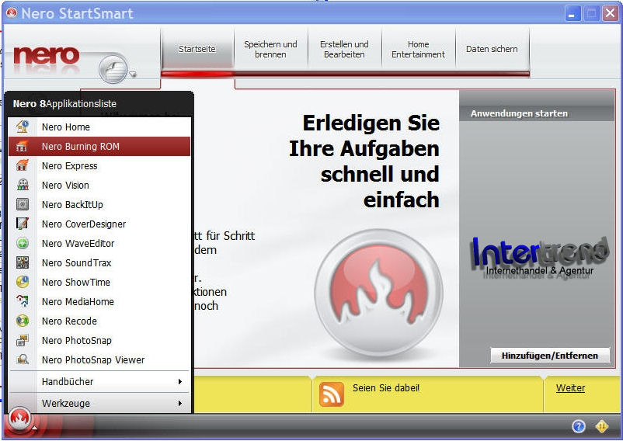Go to Home Entertainment tab
This screenshot has height=441, width=623.
418,50
